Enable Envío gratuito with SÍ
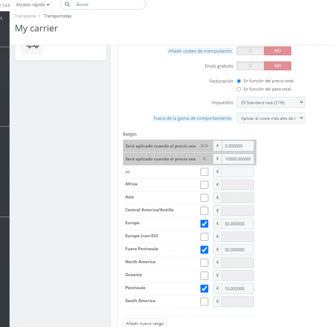Viewport: 336px width, 327px height. (250, 66)
